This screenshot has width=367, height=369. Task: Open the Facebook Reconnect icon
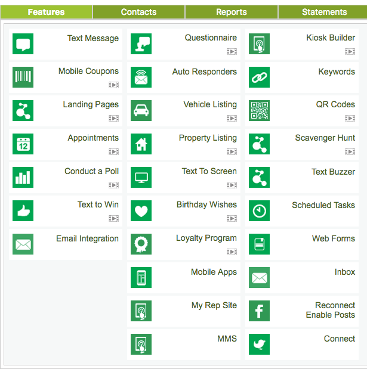point(259,311)
